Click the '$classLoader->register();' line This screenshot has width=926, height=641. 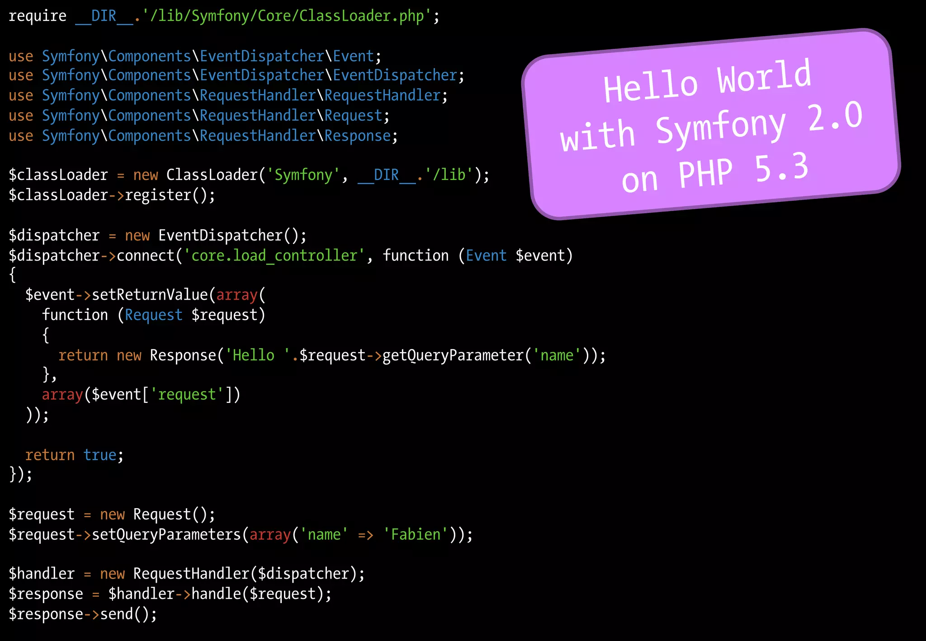[x=112, y=195]
